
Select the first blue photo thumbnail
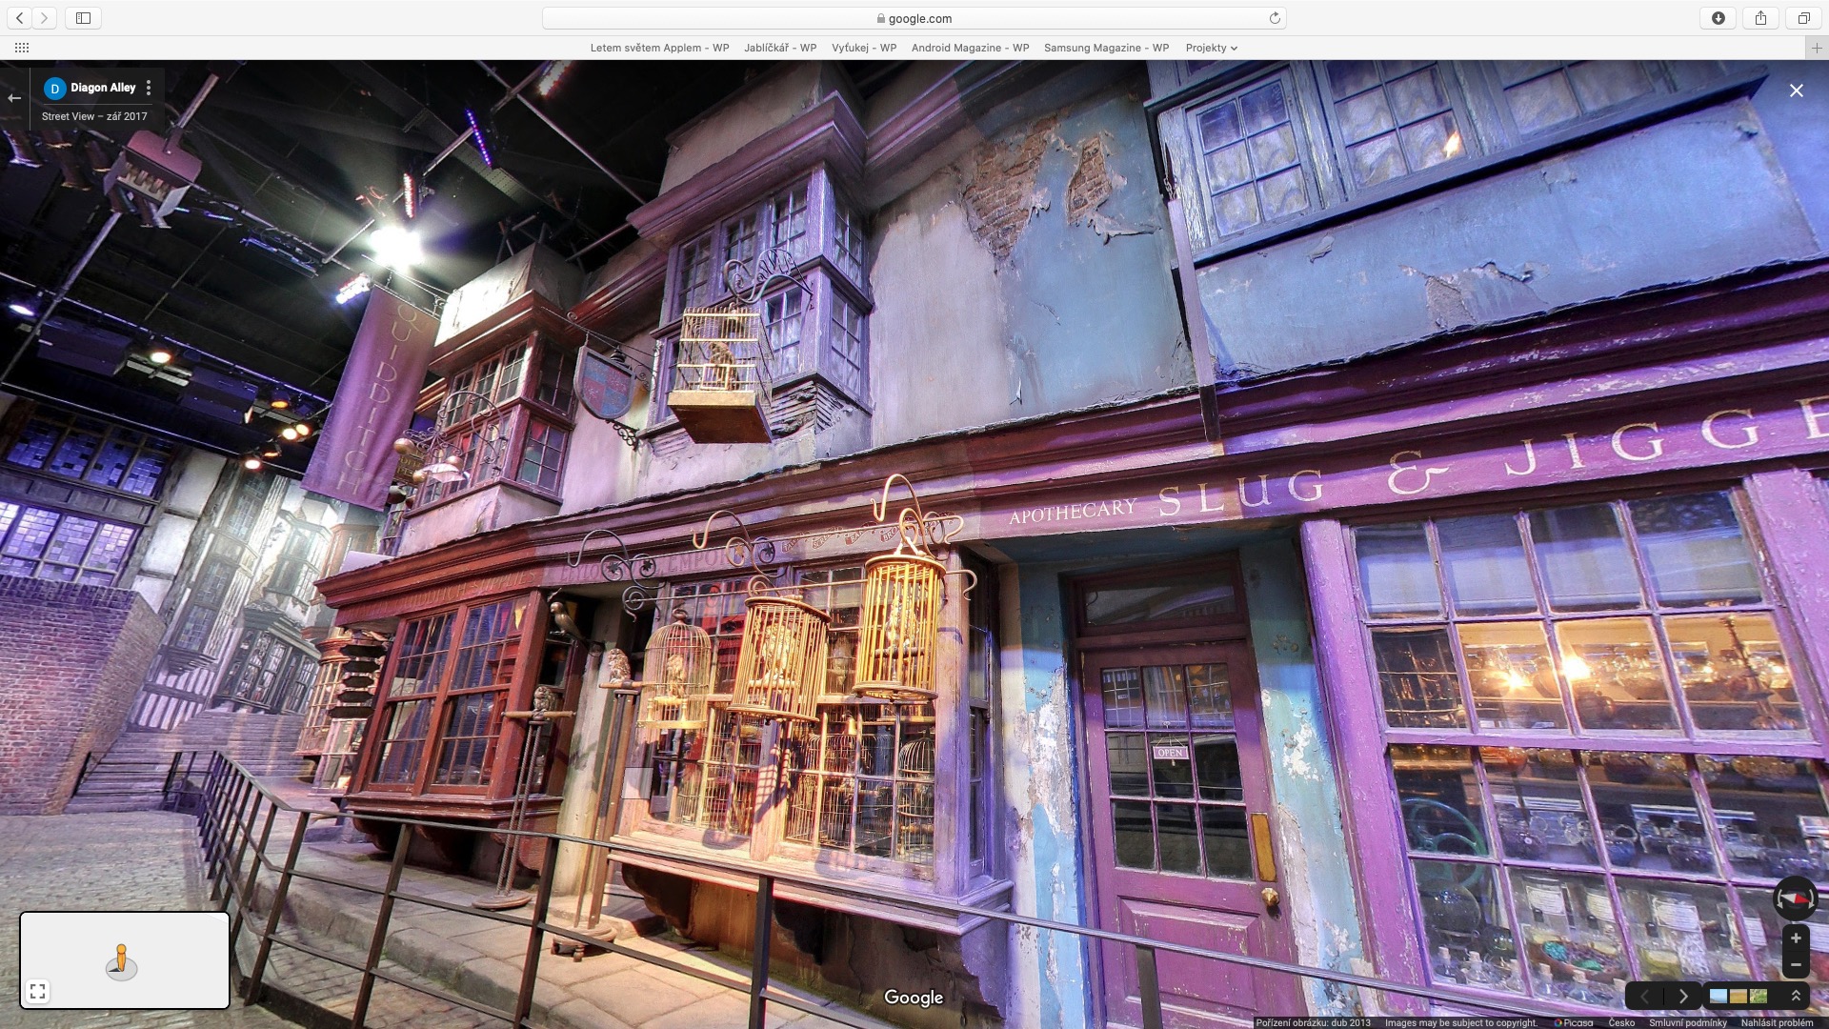[x=1718, y=997]
